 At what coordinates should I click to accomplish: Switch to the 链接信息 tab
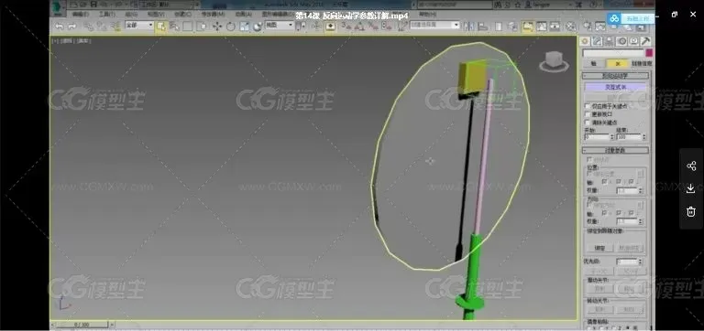pyautogui.click(x=642, y=64)
